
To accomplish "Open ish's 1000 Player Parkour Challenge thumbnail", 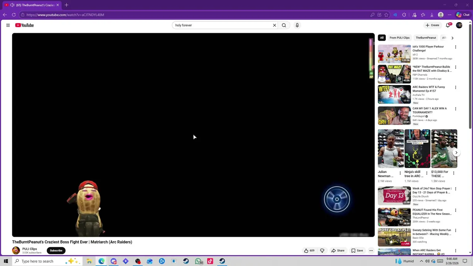I will click(394, 54).
